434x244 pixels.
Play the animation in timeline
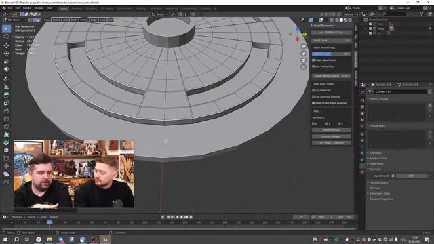point(182,217)
